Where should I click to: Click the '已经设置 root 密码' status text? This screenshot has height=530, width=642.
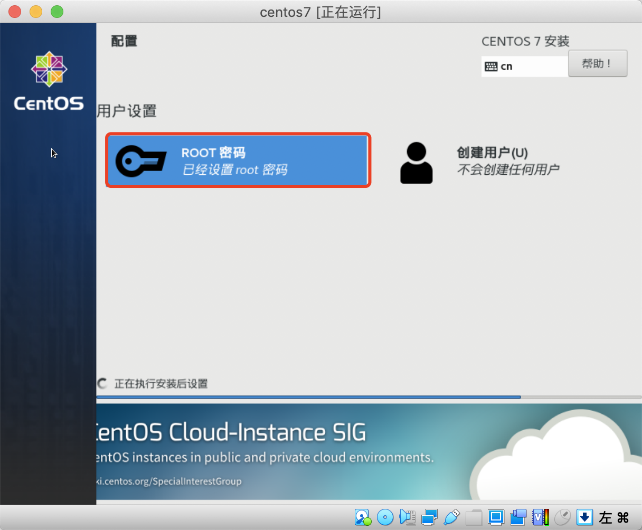click(x=235, y=170)
